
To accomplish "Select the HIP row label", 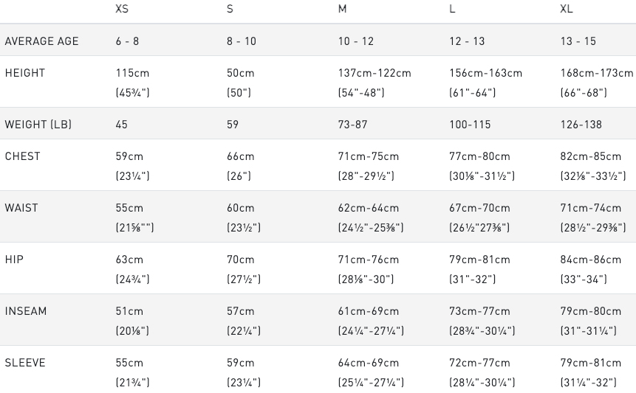I will tap(14, 260).
